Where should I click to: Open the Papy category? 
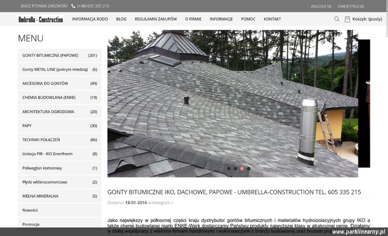pos(60,126)
